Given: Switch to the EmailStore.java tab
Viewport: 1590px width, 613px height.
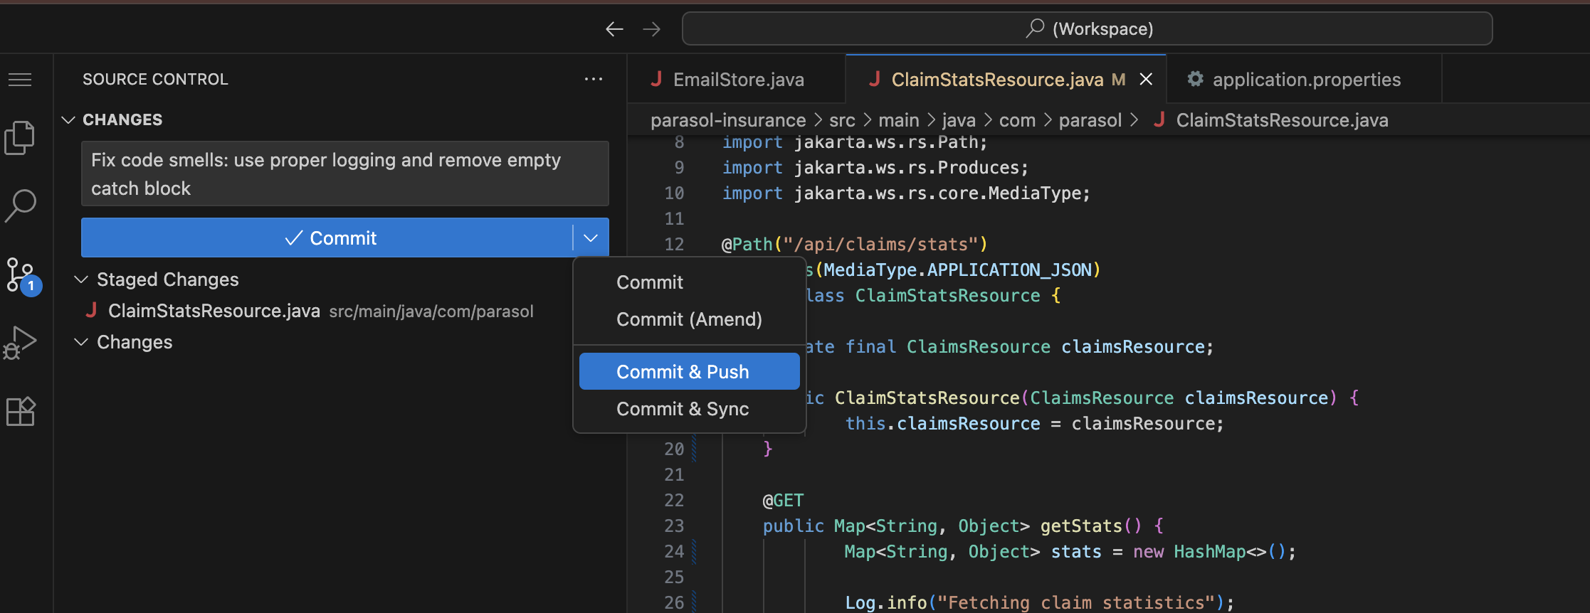Looking at the screenshot, I should point(737,80).
